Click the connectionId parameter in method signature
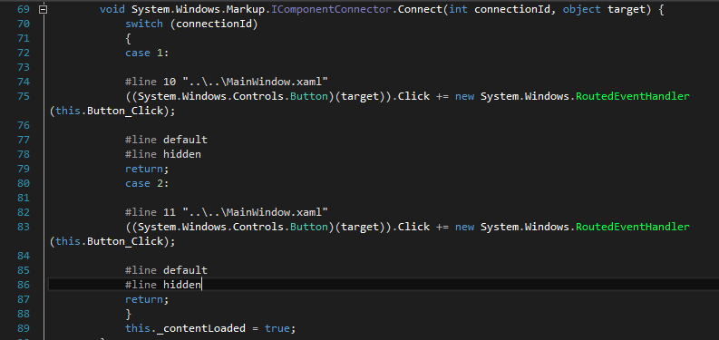The width and height of the screenshot is (719, 340). pos(510,10)
